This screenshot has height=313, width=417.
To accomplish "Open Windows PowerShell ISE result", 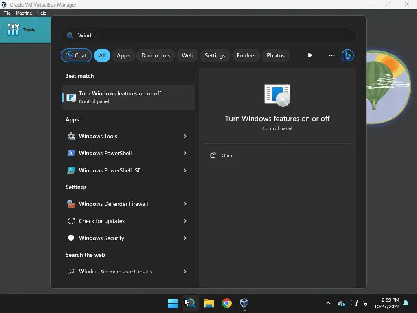I will point(128,170).
